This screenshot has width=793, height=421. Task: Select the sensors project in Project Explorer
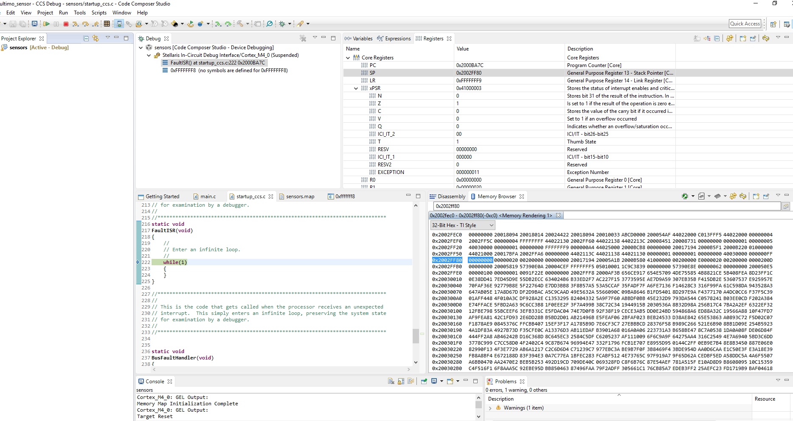35,48
